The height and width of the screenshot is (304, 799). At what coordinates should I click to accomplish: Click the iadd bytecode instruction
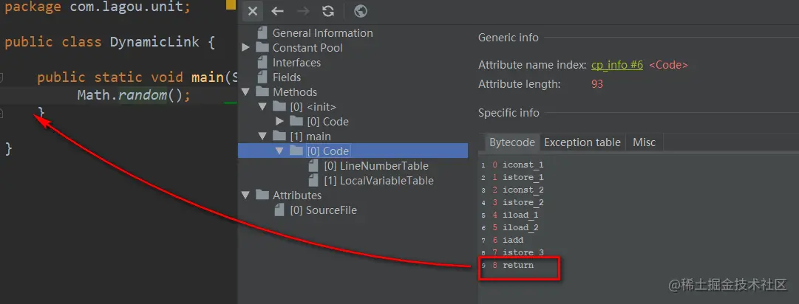pos(513,240)
